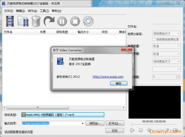Click the OK button in About dialog

119,83
